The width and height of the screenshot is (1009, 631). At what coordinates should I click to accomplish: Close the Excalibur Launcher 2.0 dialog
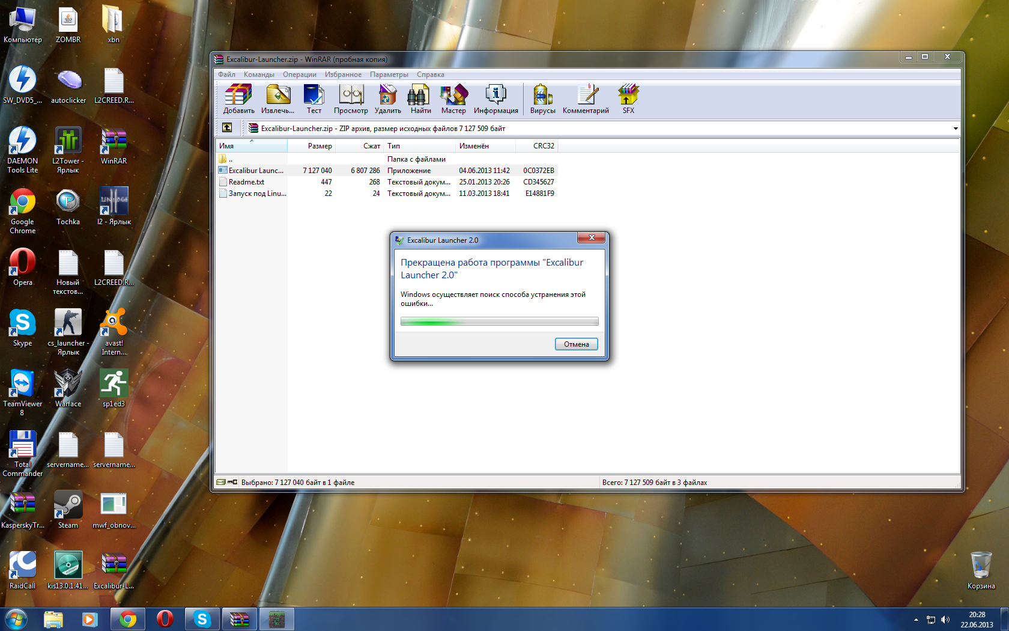pos(592,238)
